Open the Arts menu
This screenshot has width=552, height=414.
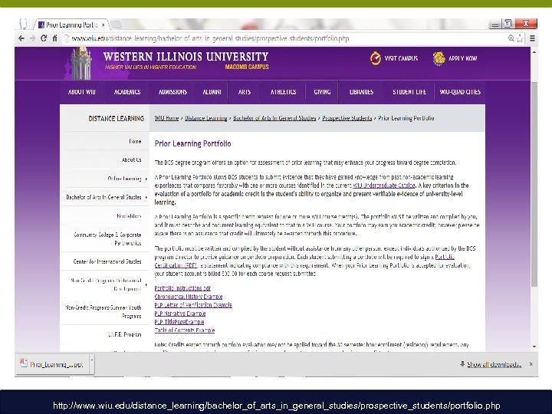pyautogui.click(x=245, y=92)
